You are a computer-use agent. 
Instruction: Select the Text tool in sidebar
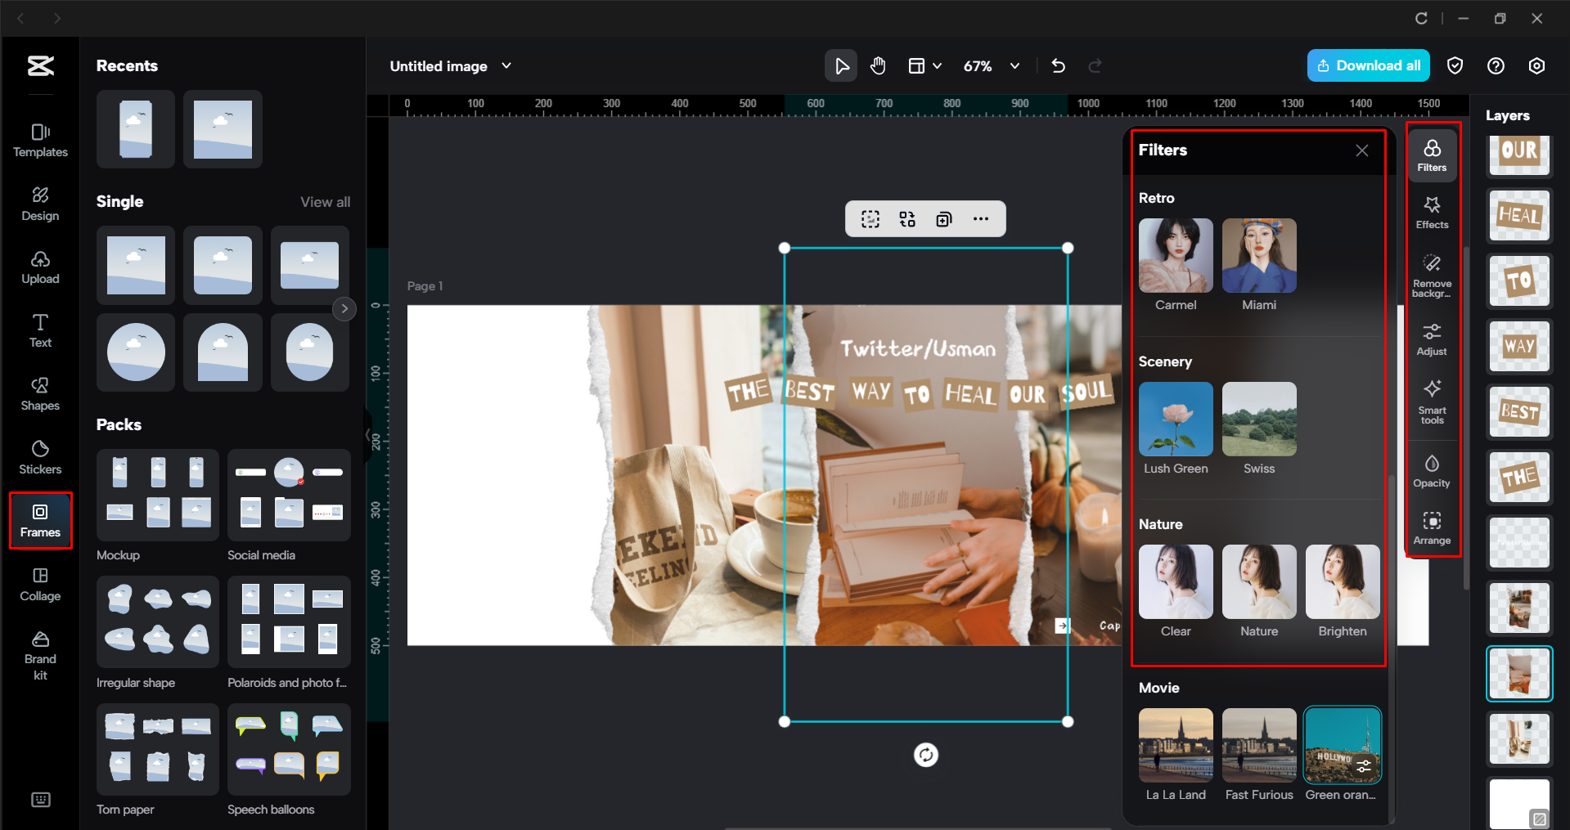click(x=40, y=331)
